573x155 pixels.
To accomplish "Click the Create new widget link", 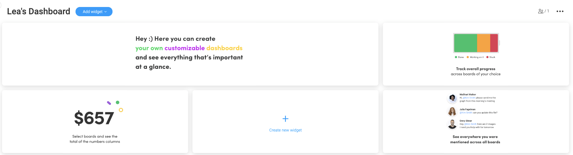I will tap(286, 130).
